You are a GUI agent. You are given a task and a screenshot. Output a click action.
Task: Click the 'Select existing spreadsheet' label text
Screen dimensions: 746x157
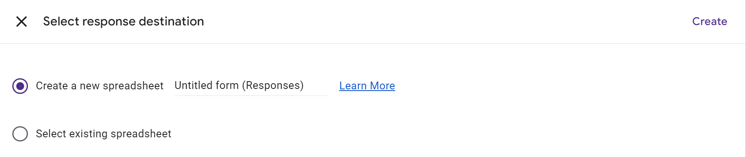[x=103, y=134]
